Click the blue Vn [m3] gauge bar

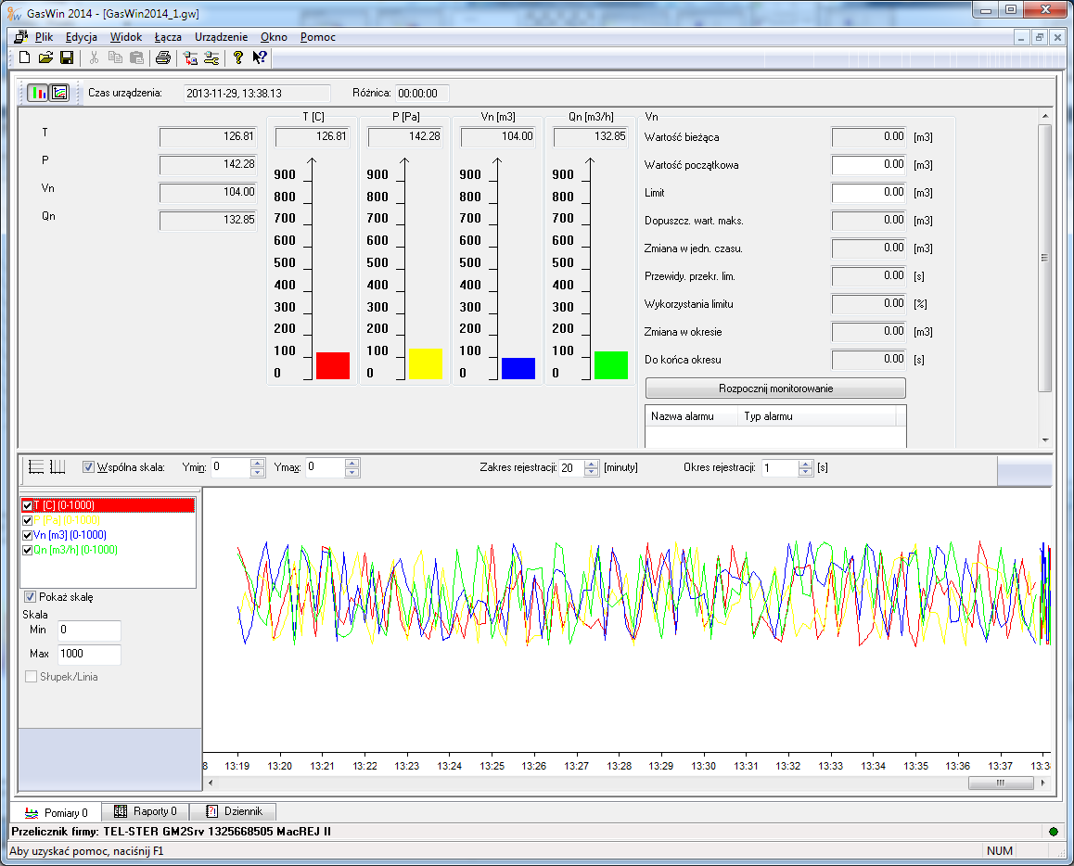[518, 368]
